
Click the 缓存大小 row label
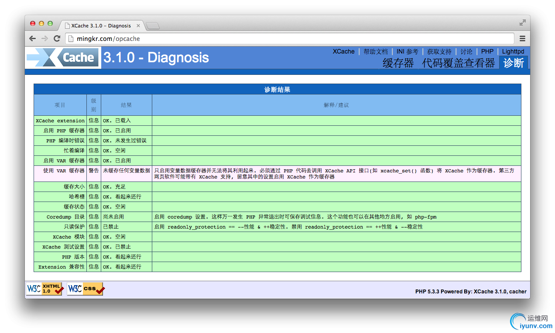pos(60,187)
